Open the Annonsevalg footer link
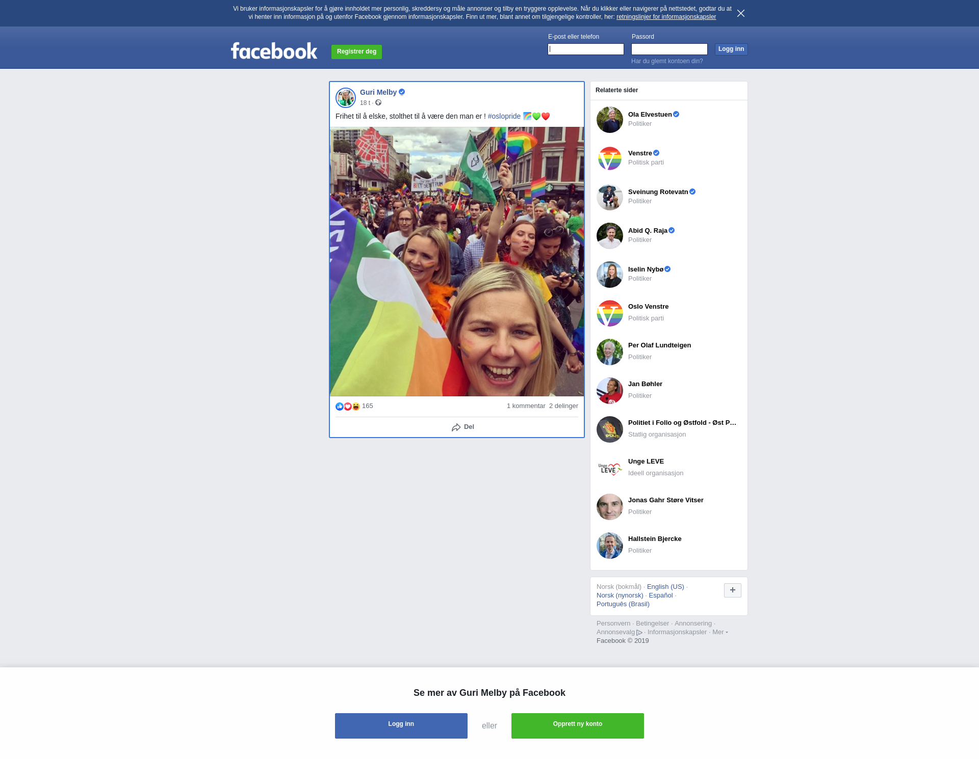 (619, 632)
